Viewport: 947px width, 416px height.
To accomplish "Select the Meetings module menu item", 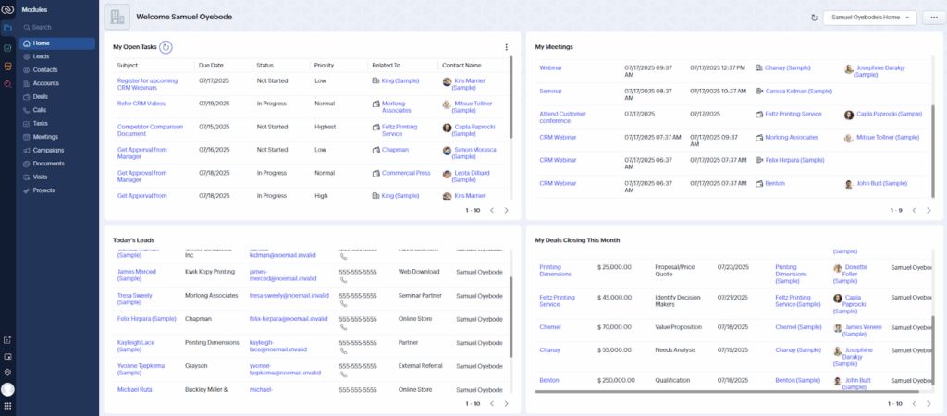I will (x=45, y=136).
